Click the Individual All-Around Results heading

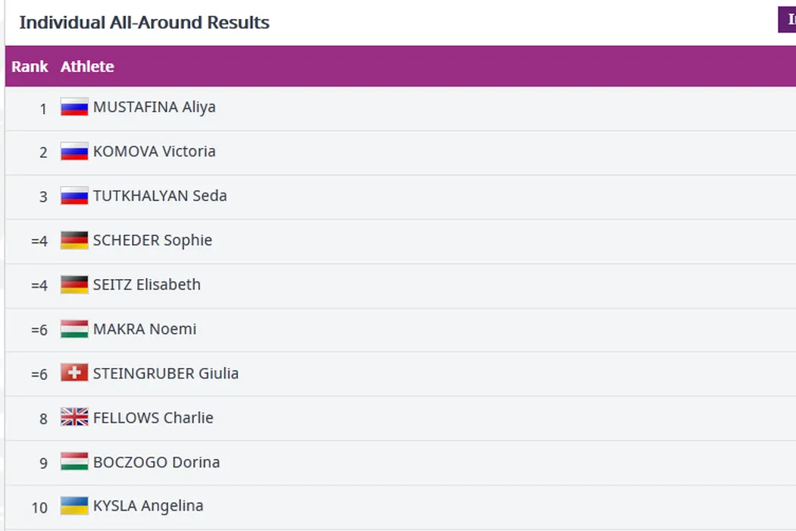click(144, 23)
